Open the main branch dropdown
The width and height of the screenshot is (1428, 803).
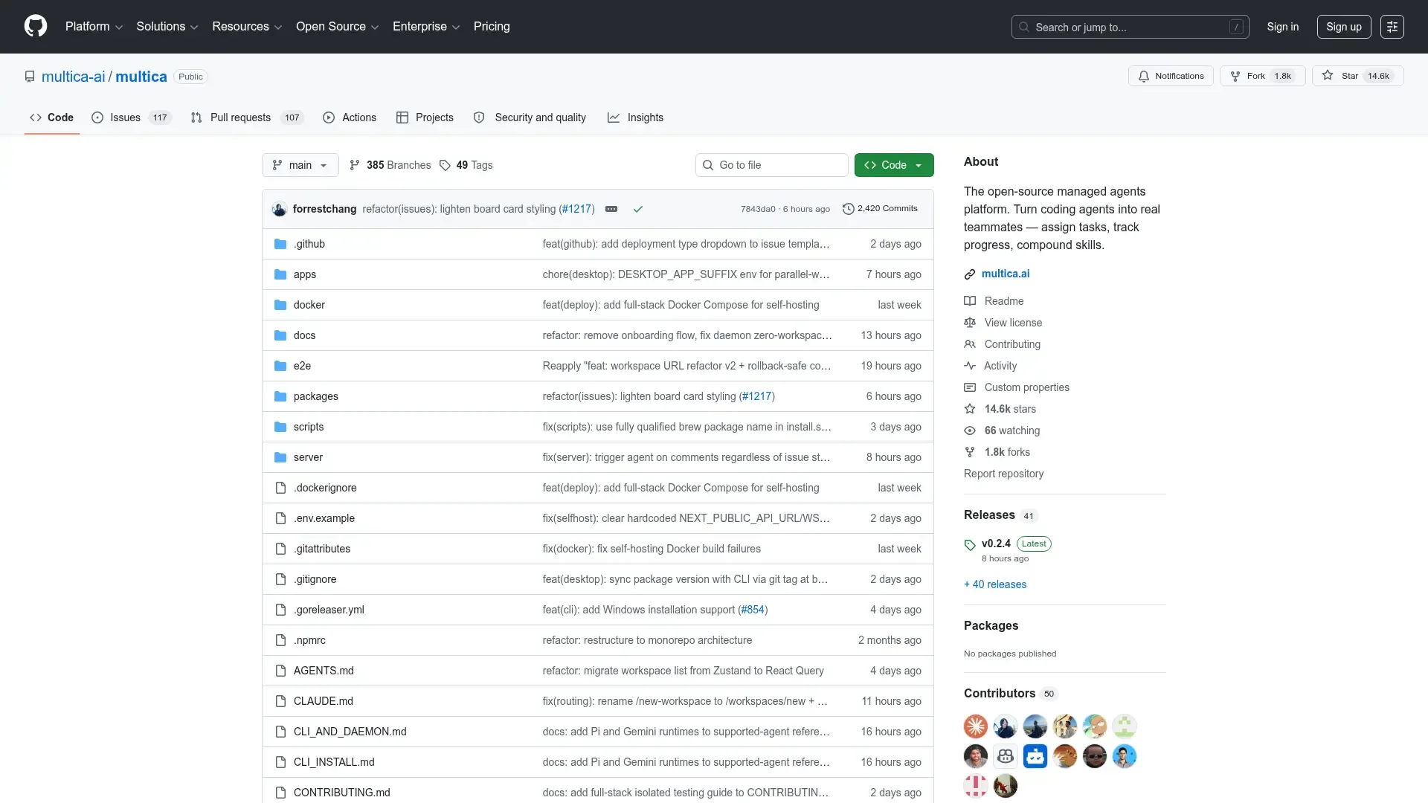point(300,165)
